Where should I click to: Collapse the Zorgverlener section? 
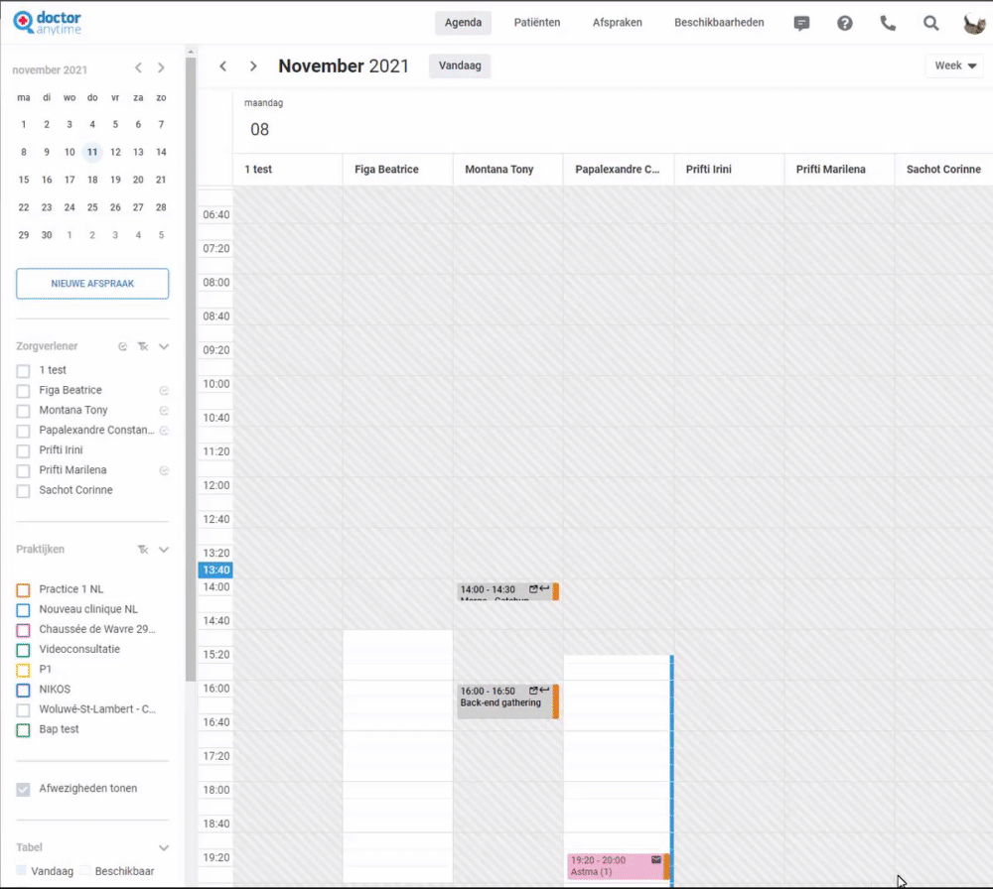point(164,346)
